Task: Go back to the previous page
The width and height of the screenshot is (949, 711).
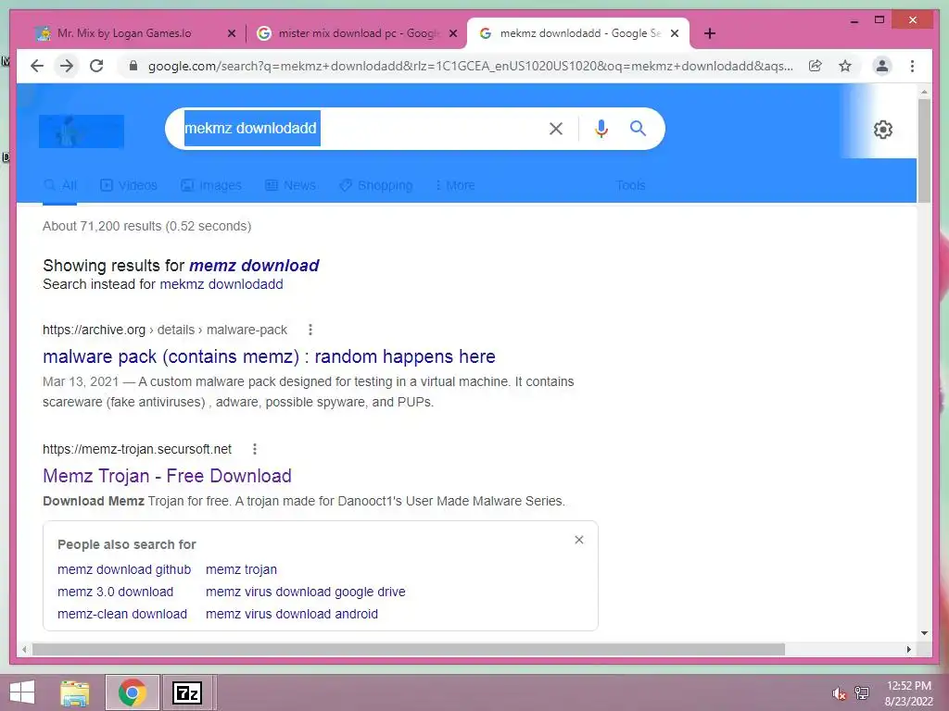Action: [x=37, y=66]
